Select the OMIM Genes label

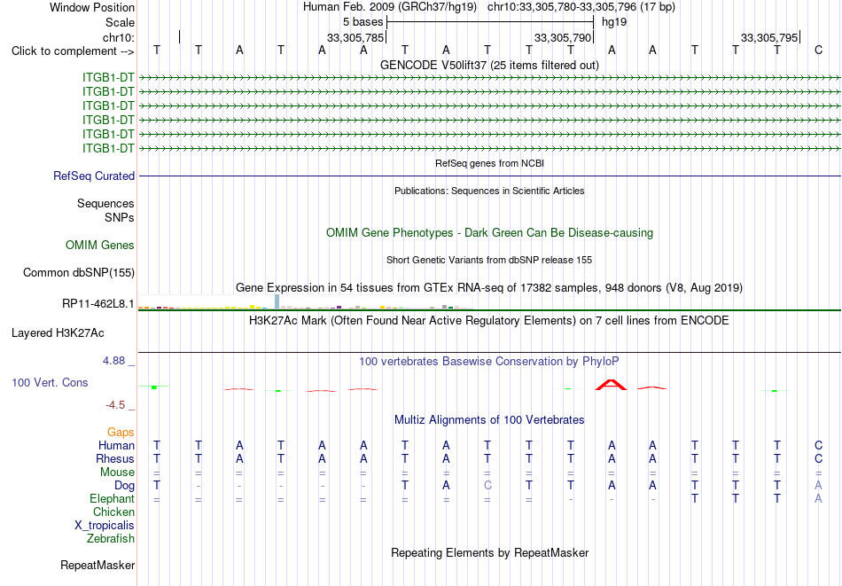coord(100,246)
